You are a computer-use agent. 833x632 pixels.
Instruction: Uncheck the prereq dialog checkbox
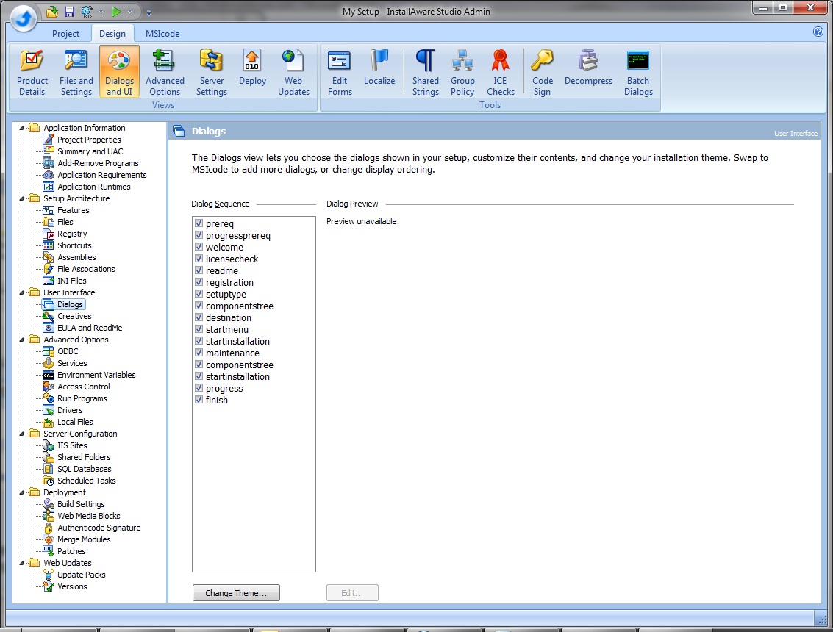199,223
